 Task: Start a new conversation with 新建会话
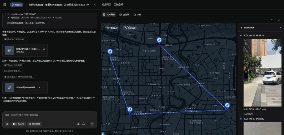tap(17, 4)
